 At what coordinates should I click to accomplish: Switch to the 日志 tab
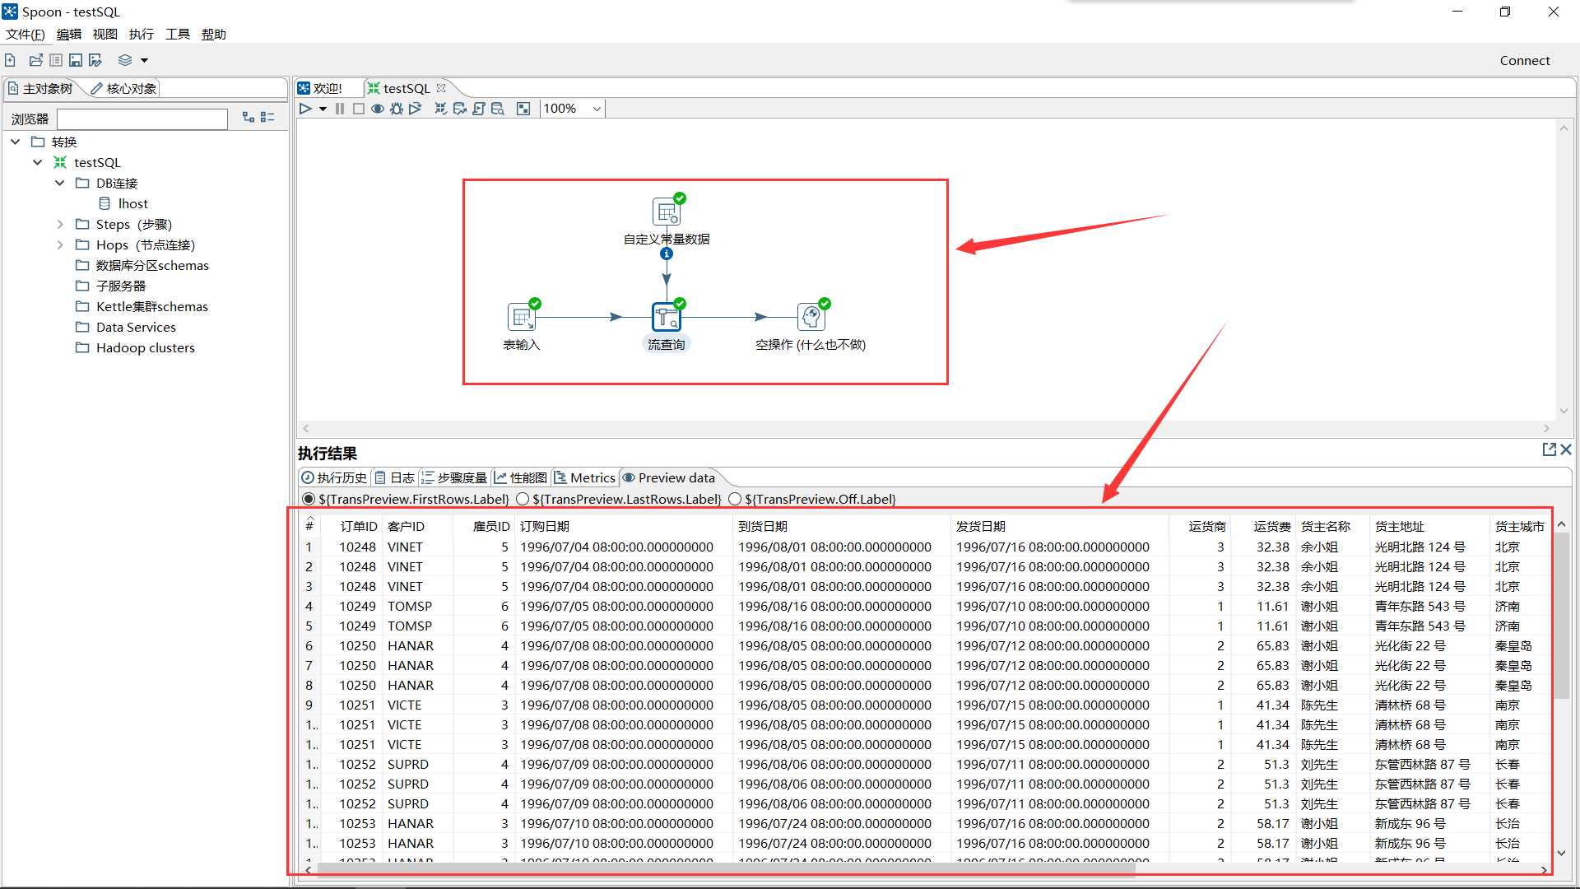(x=395, y=477)
